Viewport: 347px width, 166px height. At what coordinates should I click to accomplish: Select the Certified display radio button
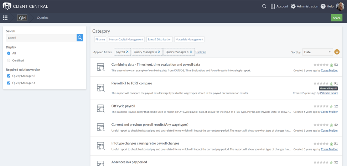pos(9,61)
